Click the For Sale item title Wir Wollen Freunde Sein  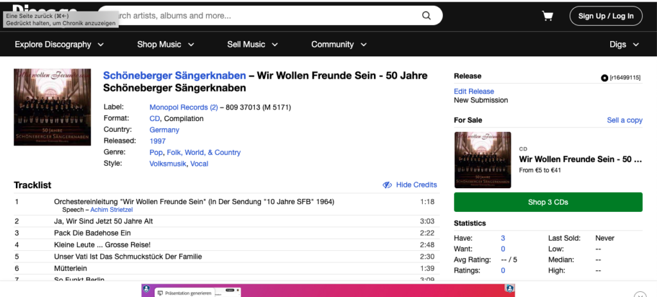point(581,159)
